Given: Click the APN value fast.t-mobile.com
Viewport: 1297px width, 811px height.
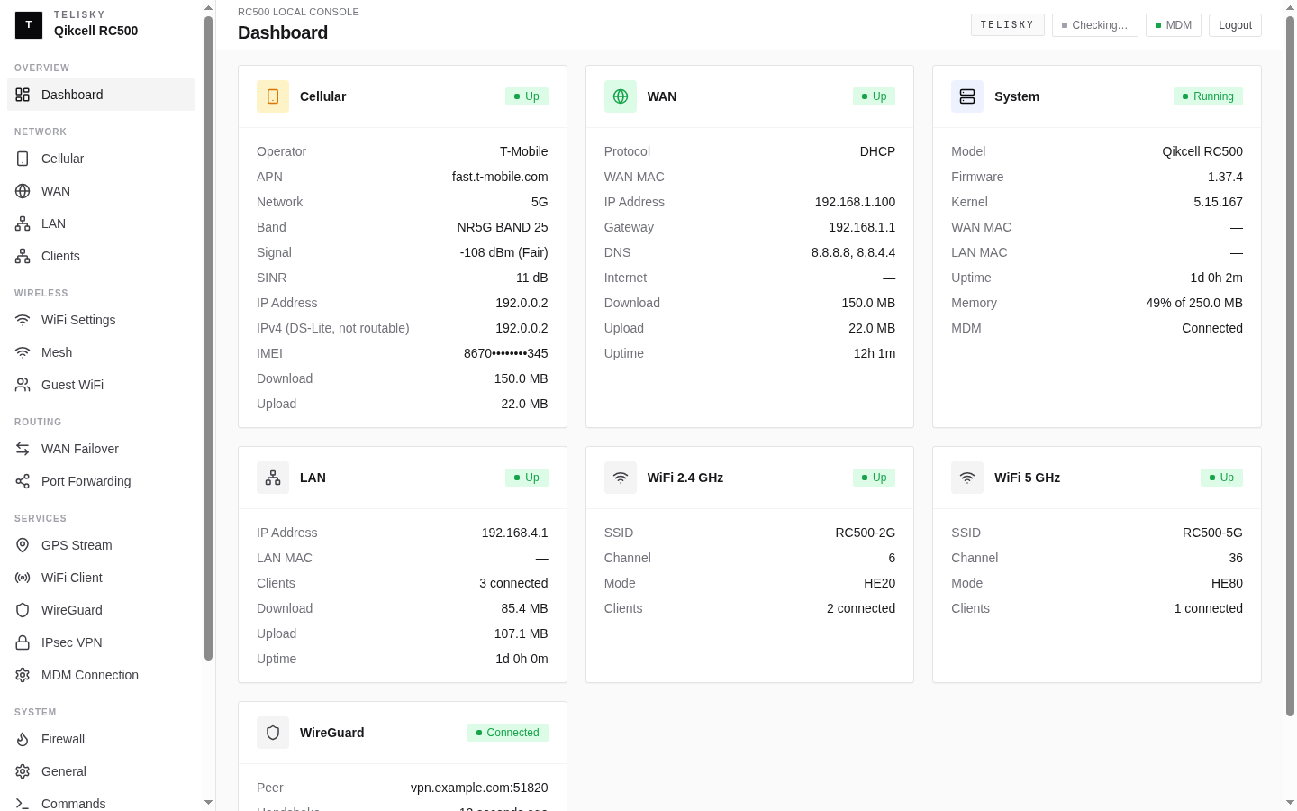Looking at the screenshot, I should pos(500,177).
